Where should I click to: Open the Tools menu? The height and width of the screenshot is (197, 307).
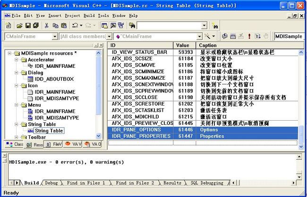click(x=103, y=16)
